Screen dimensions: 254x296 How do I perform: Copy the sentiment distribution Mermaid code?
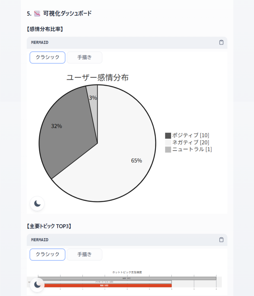tap(221, 42)
